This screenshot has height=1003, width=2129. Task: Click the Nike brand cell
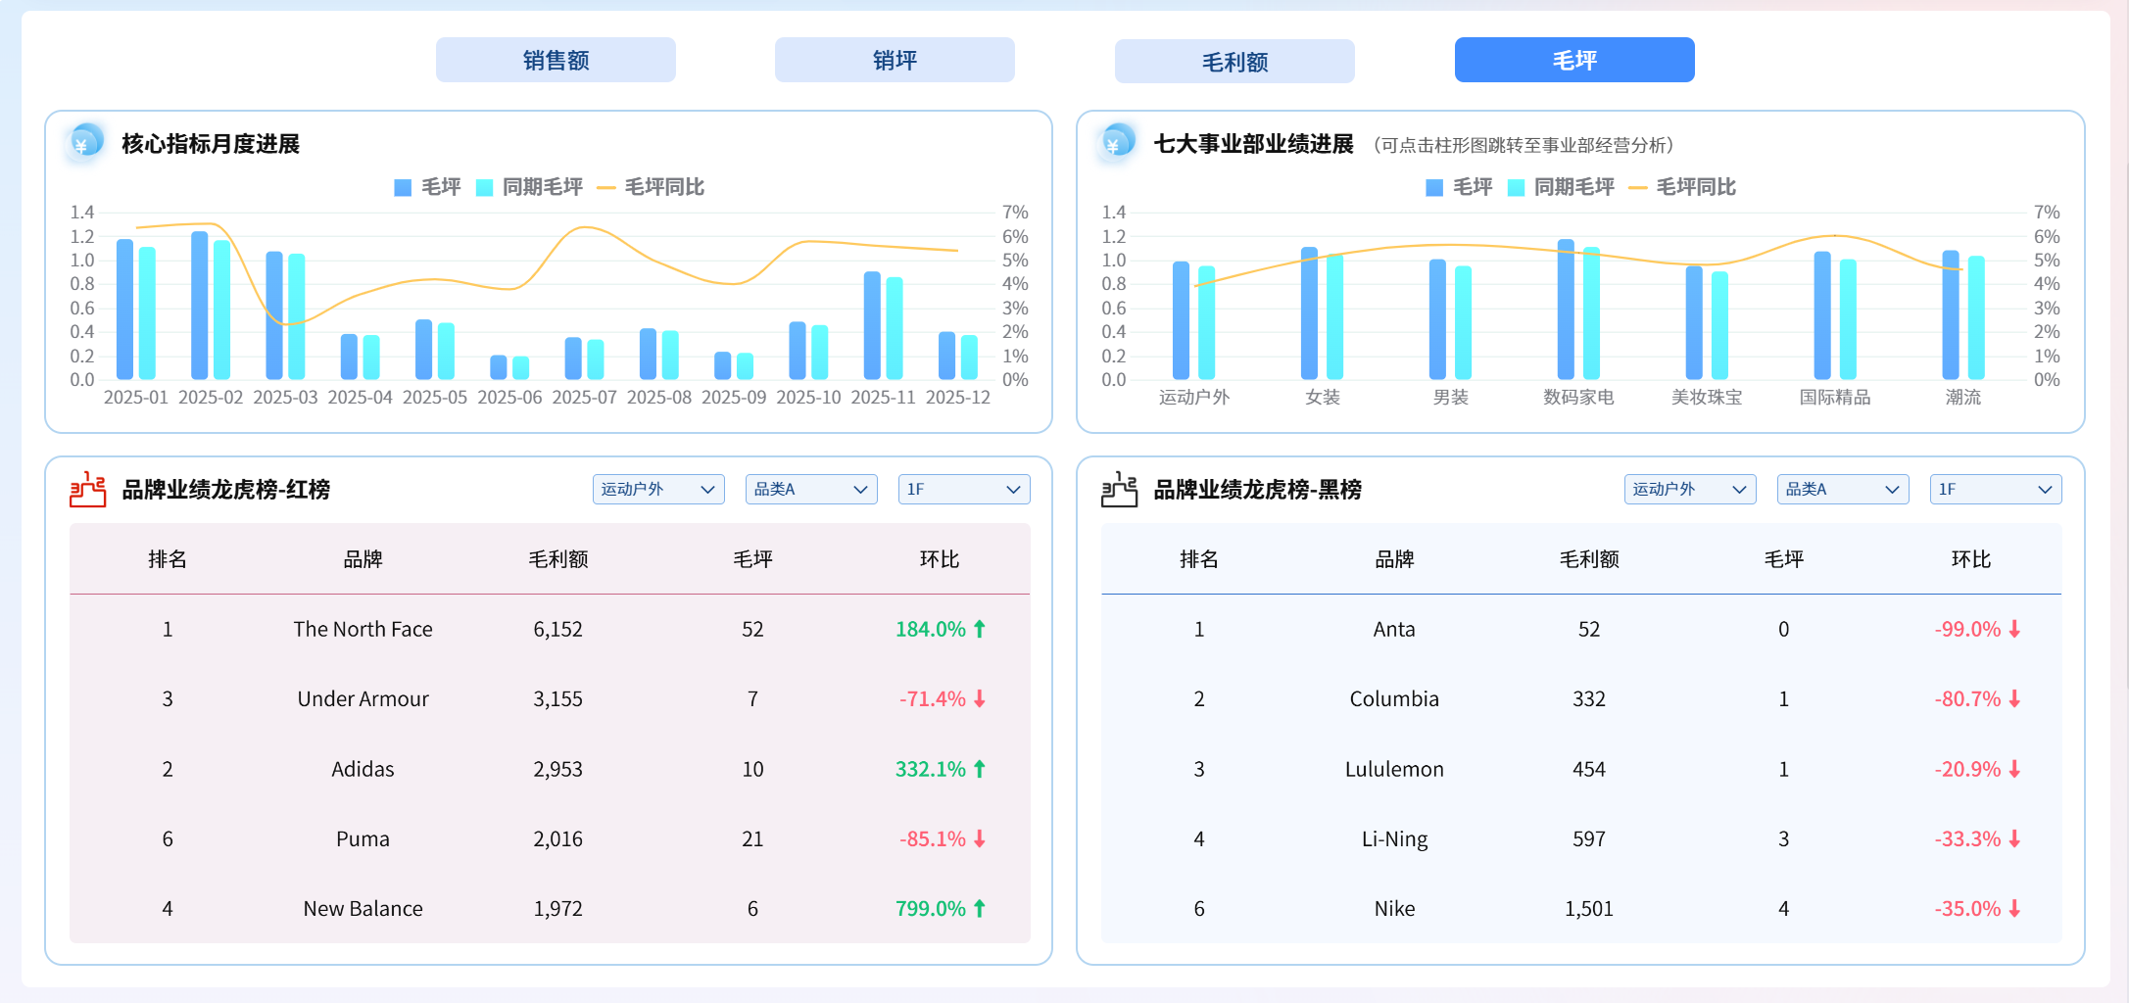tap(1394, 908)
